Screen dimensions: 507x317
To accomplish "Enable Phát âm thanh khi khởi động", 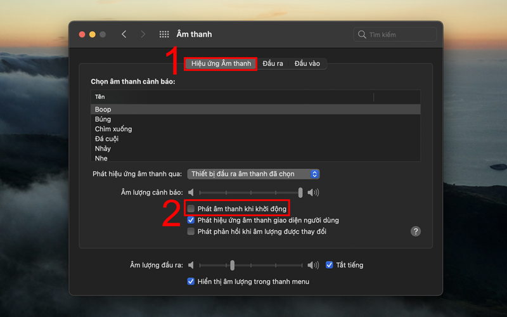I will [x=191, y=209].
